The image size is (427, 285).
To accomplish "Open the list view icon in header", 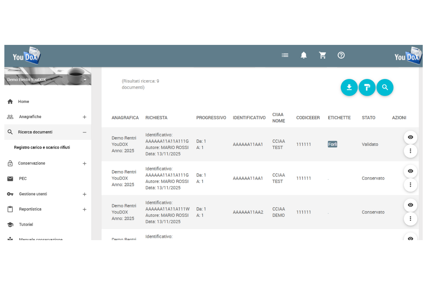I will (x=285, y=55).
